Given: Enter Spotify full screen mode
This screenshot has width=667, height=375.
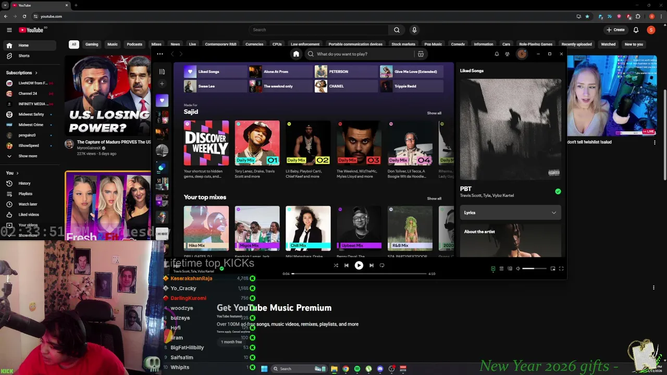Looking at the screenshot, I should (561, 269).
